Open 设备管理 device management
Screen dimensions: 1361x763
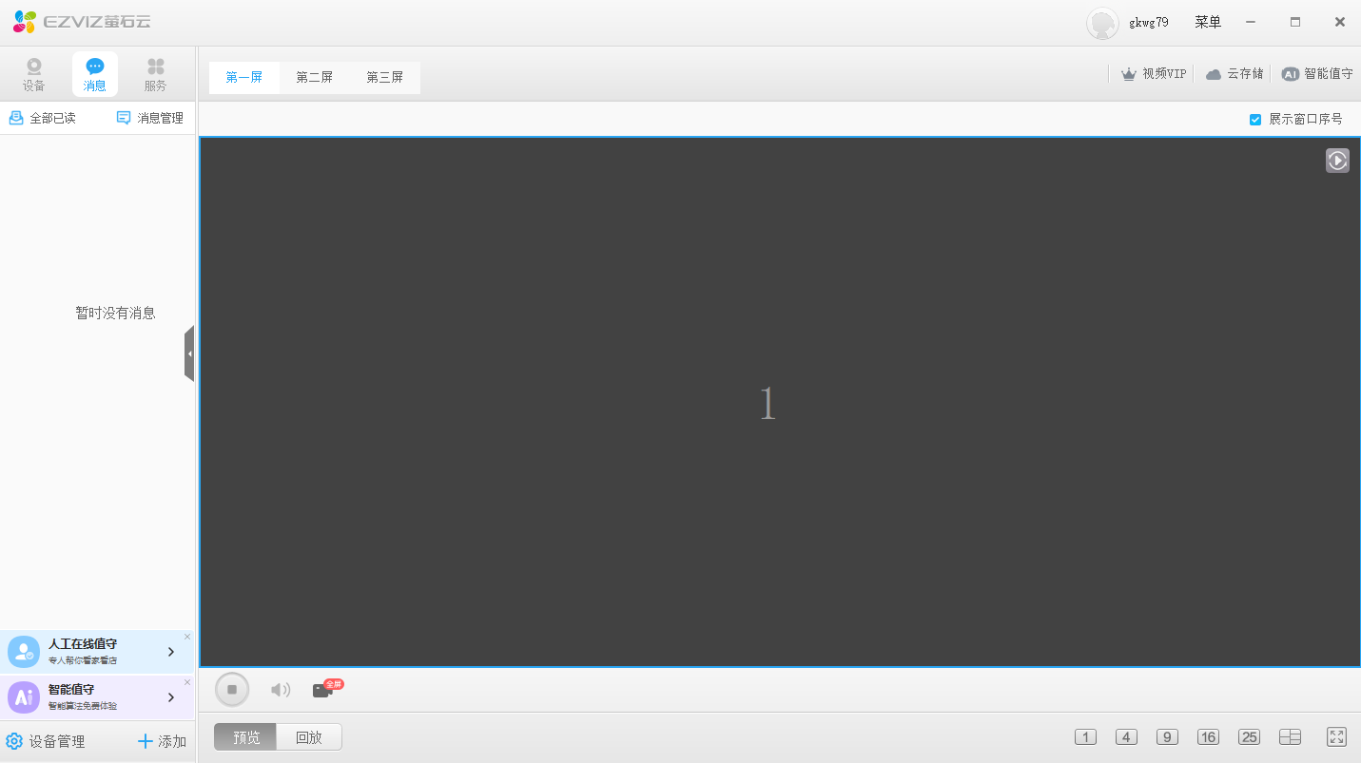[46, 741]
